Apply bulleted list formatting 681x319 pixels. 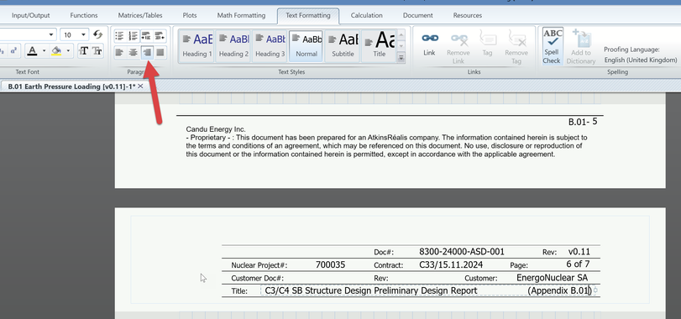119,35
